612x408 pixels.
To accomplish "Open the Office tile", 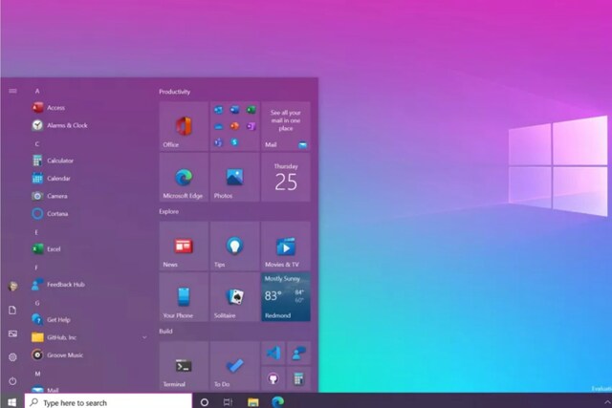I will [184, 126].
